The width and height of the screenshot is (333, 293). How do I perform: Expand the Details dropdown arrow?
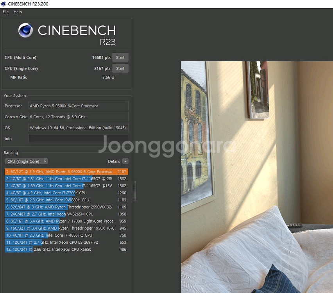[125, 161]
